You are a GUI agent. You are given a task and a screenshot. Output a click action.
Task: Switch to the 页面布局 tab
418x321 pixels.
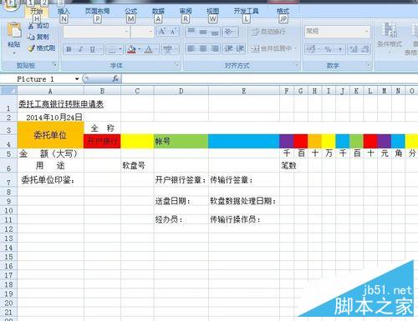97,12
